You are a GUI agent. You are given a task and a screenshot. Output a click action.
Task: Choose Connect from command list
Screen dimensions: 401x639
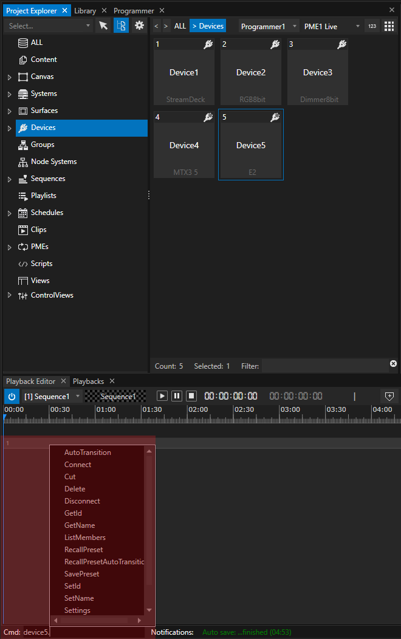(x=78, y=465)
